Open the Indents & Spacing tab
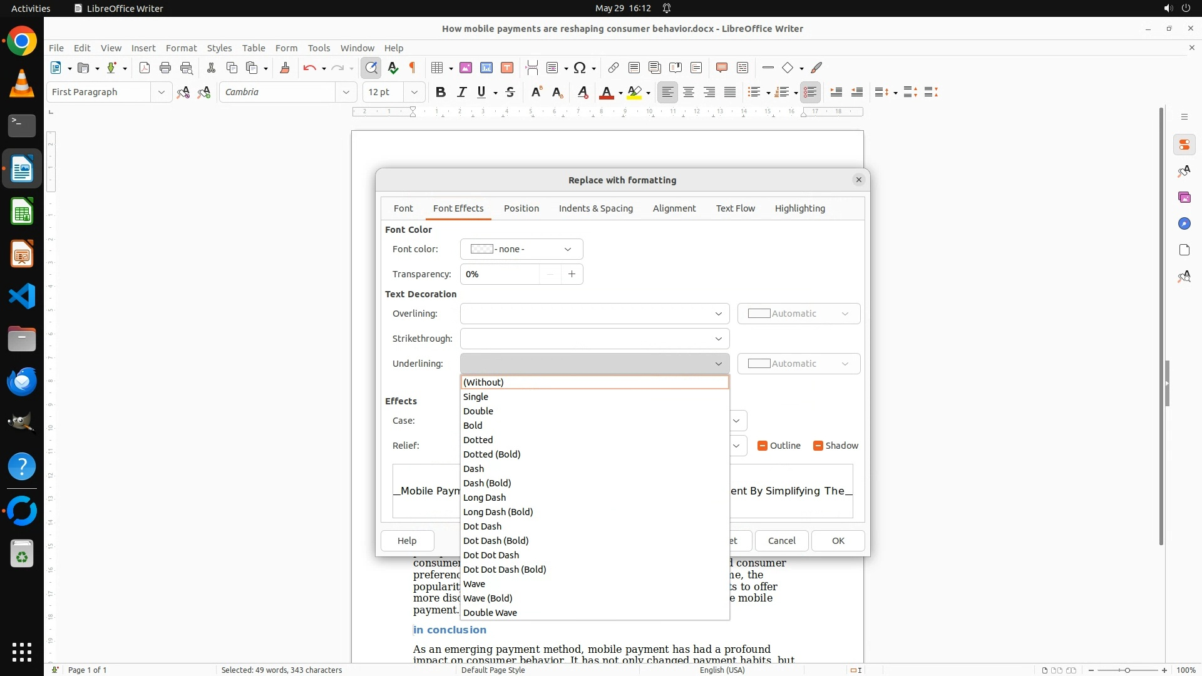The height and width of the screenshot is (676, 1202). (x=595, y=208)
